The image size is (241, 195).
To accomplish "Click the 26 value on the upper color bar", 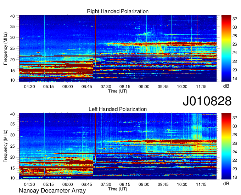I will tap(235, 44).
